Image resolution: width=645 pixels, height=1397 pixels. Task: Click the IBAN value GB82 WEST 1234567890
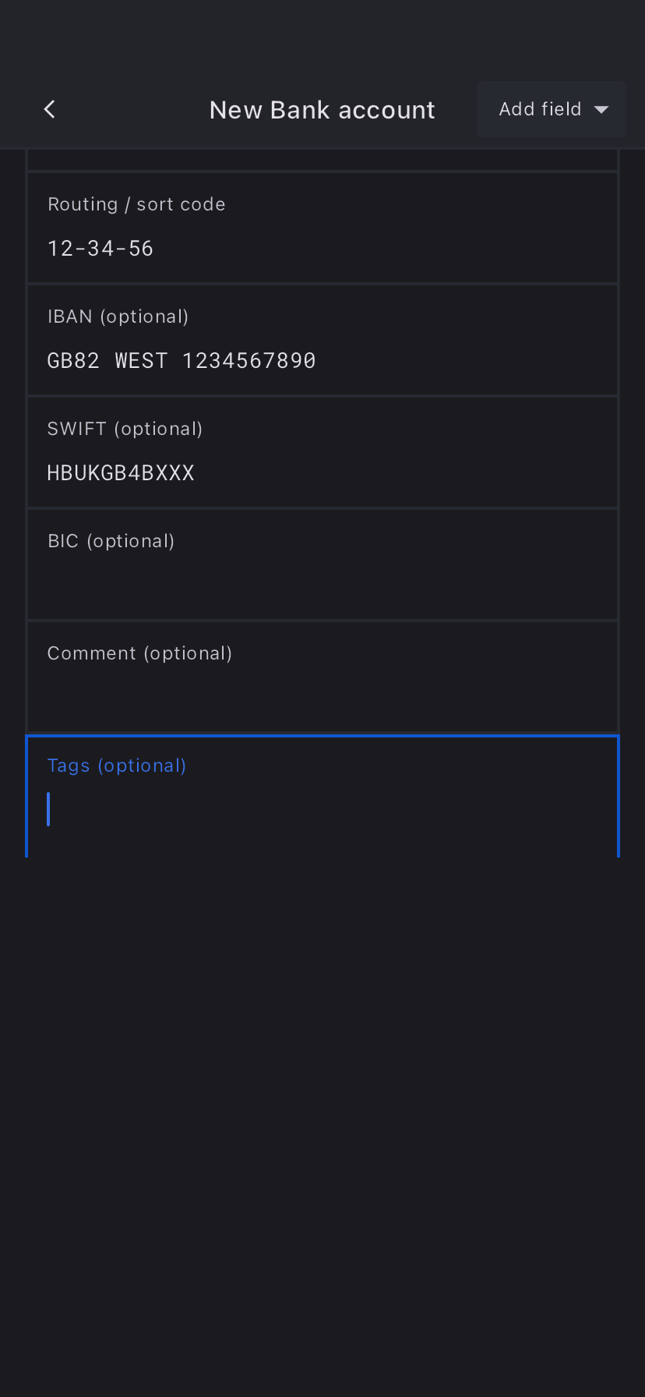[x=182, y=361]
